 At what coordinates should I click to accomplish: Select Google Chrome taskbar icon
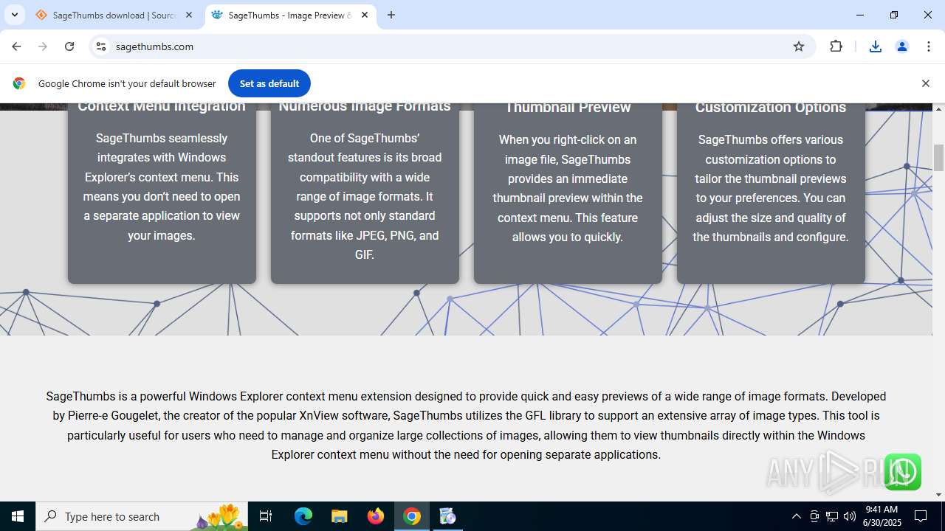tap(412, 516)
